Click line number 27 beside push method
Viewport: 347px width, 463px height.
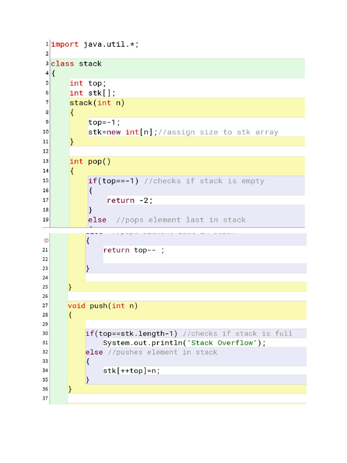(x=45, y=306)
